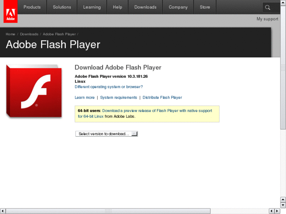Click the Adobe logo icon
286x214 pixels.
pos(11,11)
